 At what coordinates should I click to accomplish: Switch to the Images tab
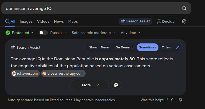pos(26,21)
